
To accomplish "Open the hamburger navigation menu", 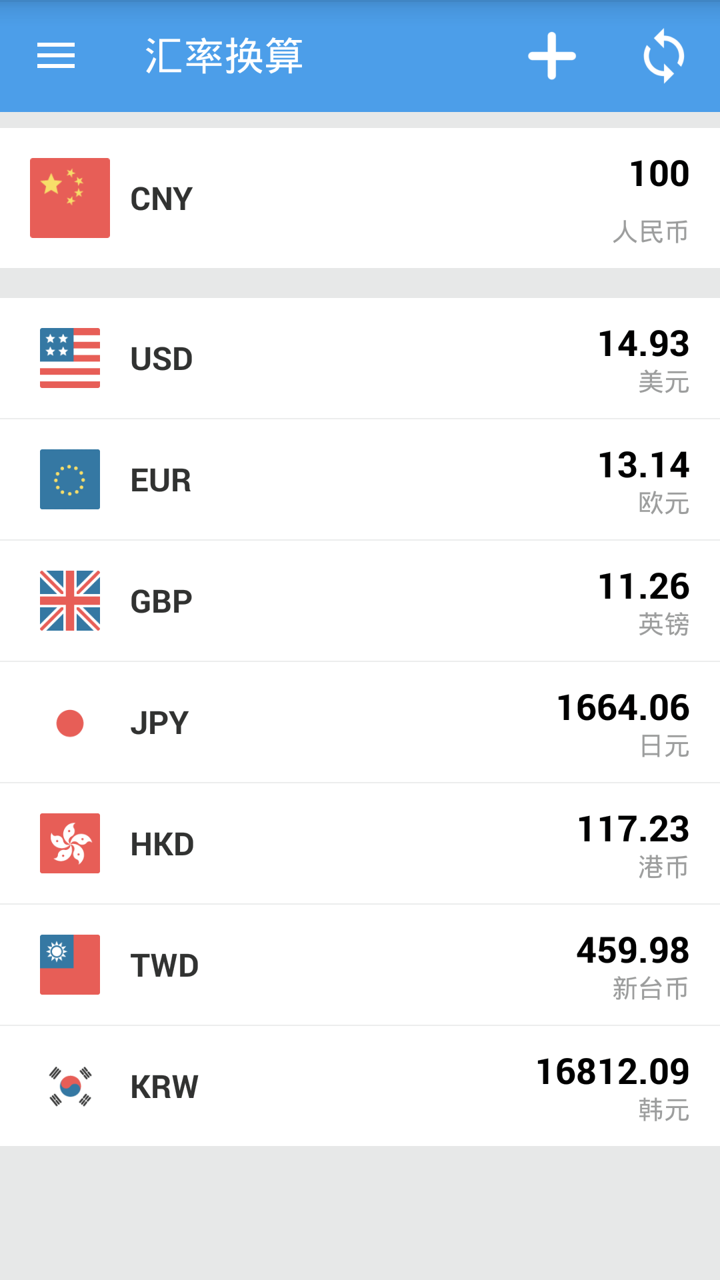I will tap(56, 56).
